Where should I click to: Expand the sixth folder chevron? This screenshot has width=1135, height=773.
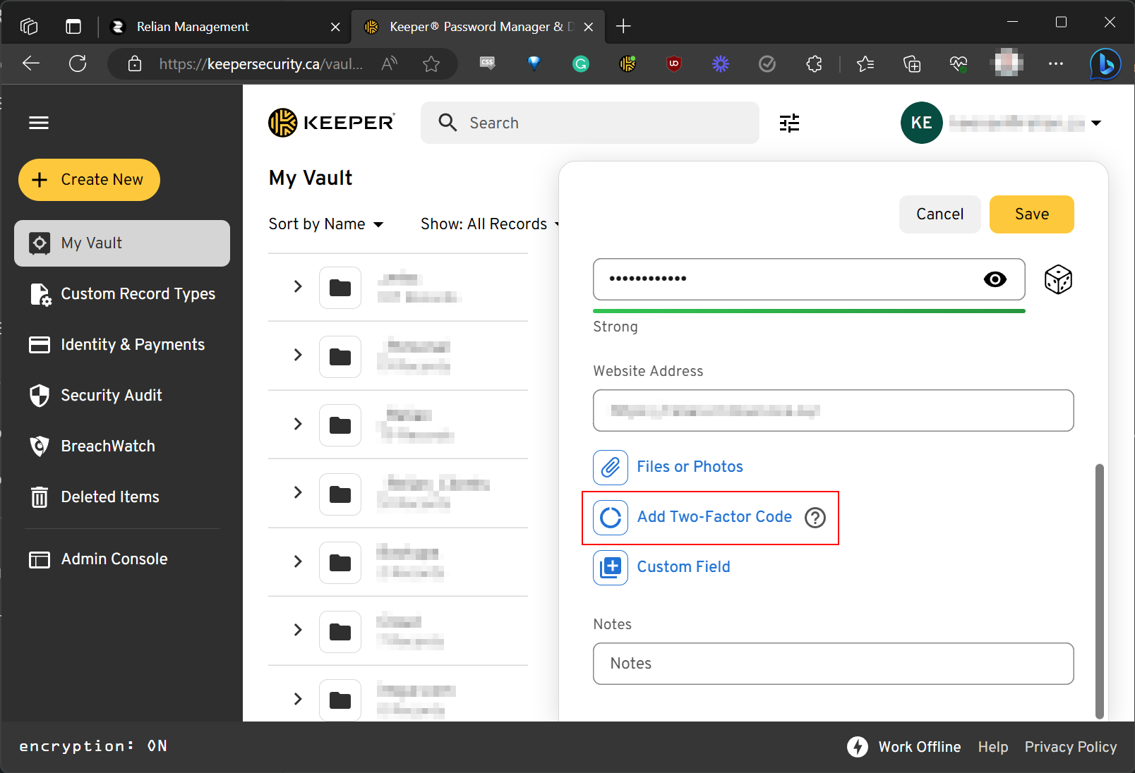pyautogui.click(x=298, y=630)
